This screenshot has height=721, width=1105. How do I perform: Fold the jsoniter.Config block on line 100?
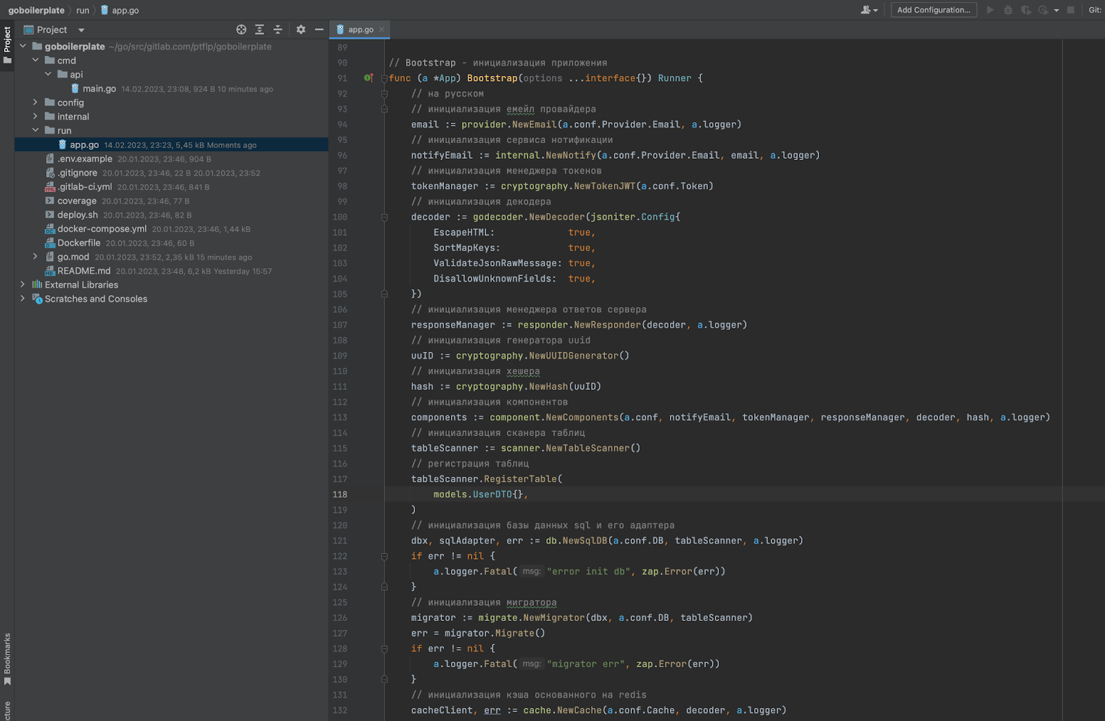tap(385, 217)
